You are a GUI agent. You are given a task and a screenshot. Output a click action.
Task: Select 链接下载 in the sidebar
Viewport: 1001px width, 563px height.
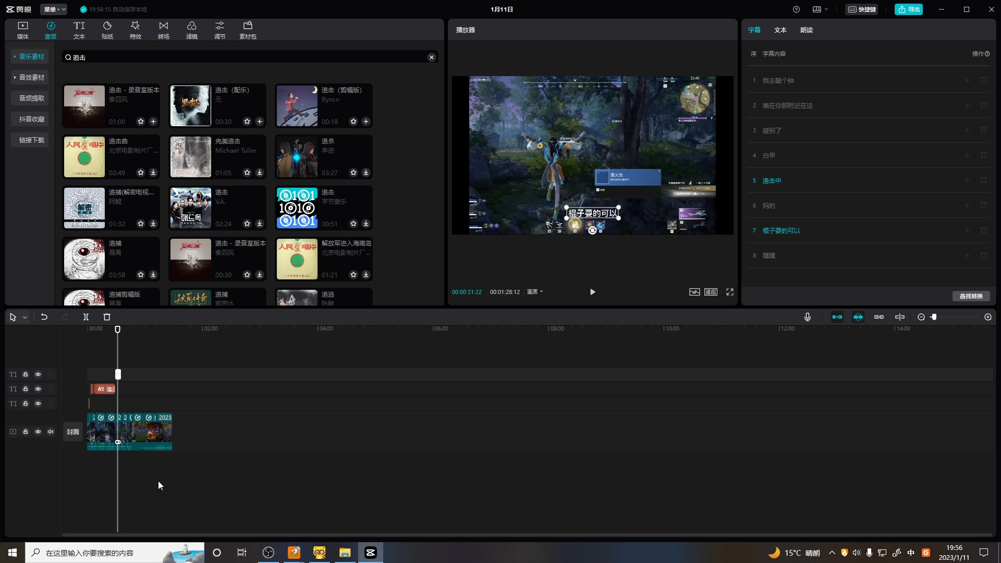tap(30, 140)
